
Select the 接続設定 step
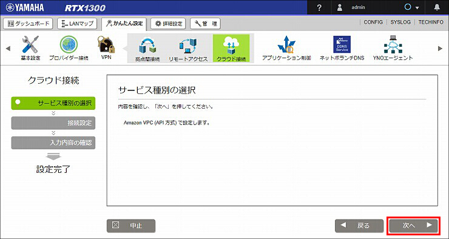click(x=53, y=123)
